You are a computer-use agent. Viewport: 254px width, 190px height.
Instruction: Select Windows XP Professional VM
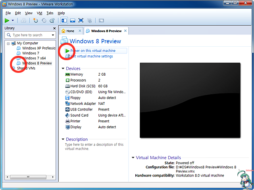coord(39,48)
